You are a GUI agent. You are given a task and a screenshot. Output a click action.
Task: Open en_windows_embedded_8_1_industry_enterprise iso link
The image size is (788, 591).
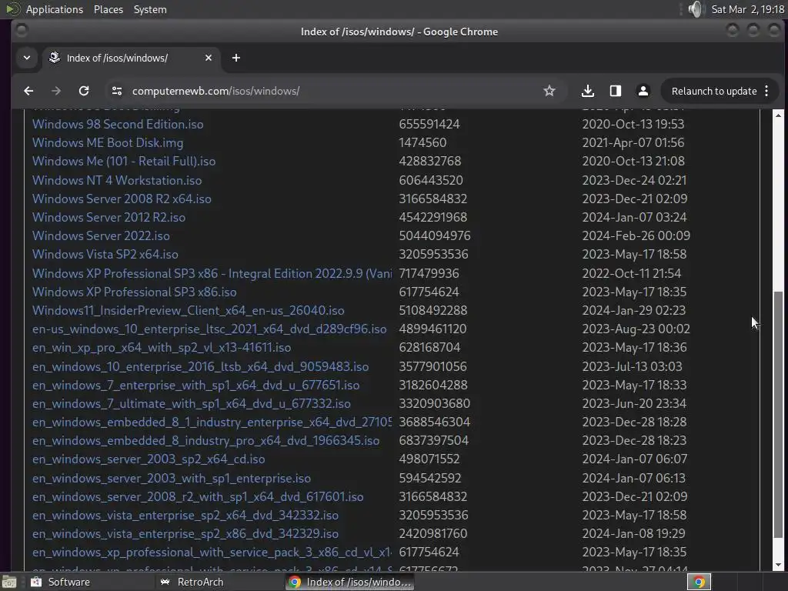tap(212, 422)
